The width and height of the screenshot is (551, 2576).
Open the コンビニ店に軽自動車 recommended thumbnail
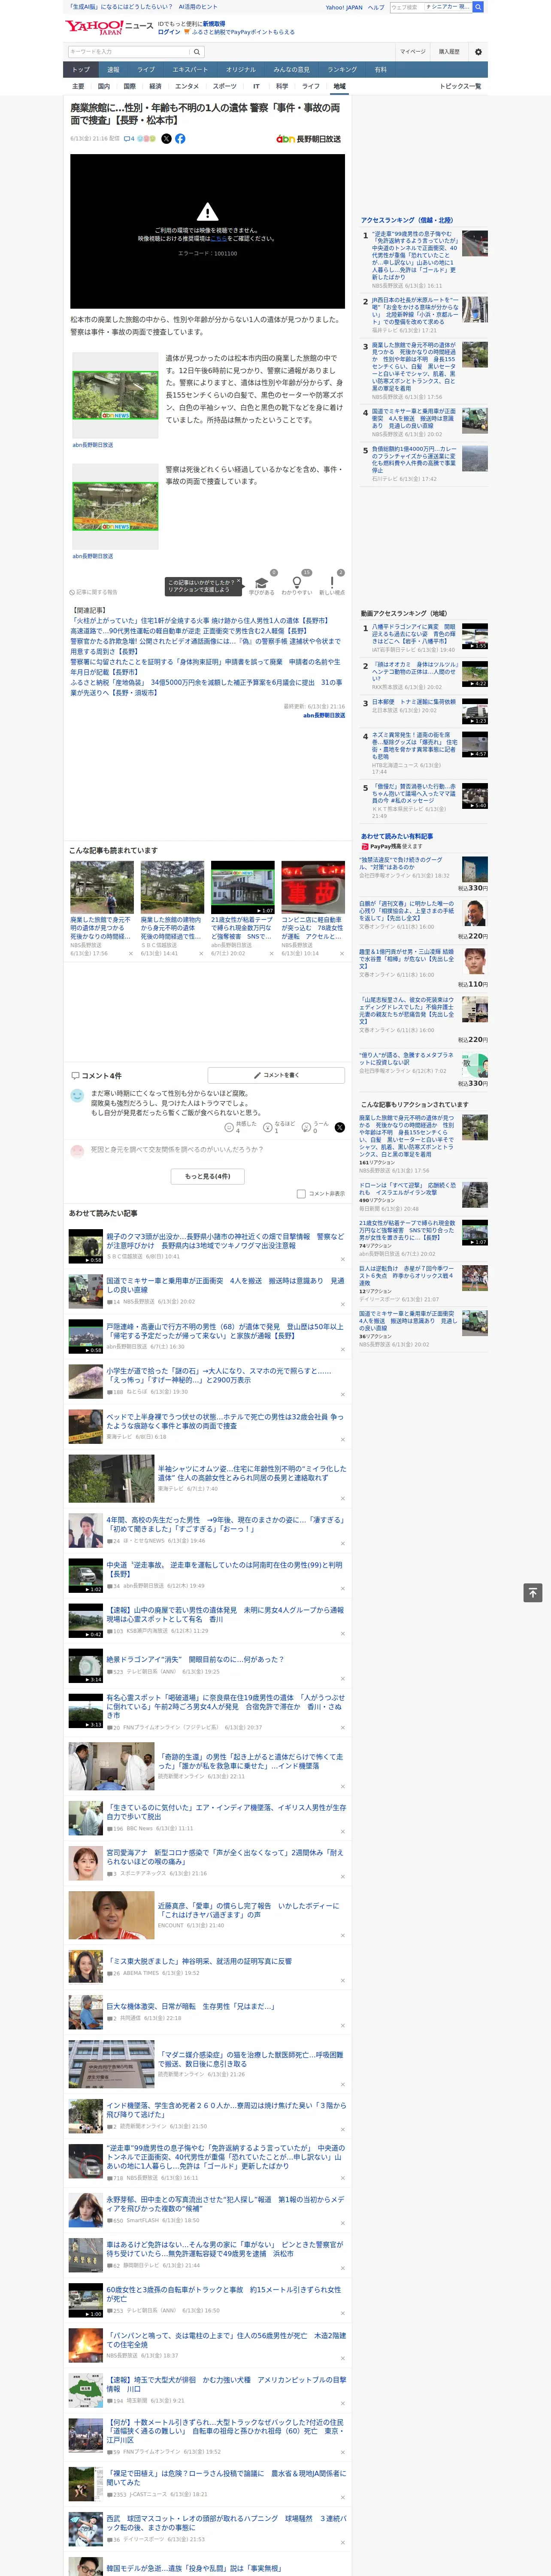(x=313, y=888)
